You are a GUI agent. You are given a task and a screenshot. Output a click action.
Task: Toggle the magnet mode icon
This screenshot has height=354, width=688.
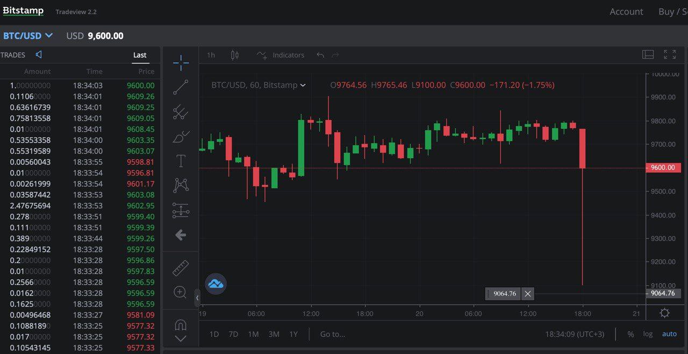(x=181, y=325)
